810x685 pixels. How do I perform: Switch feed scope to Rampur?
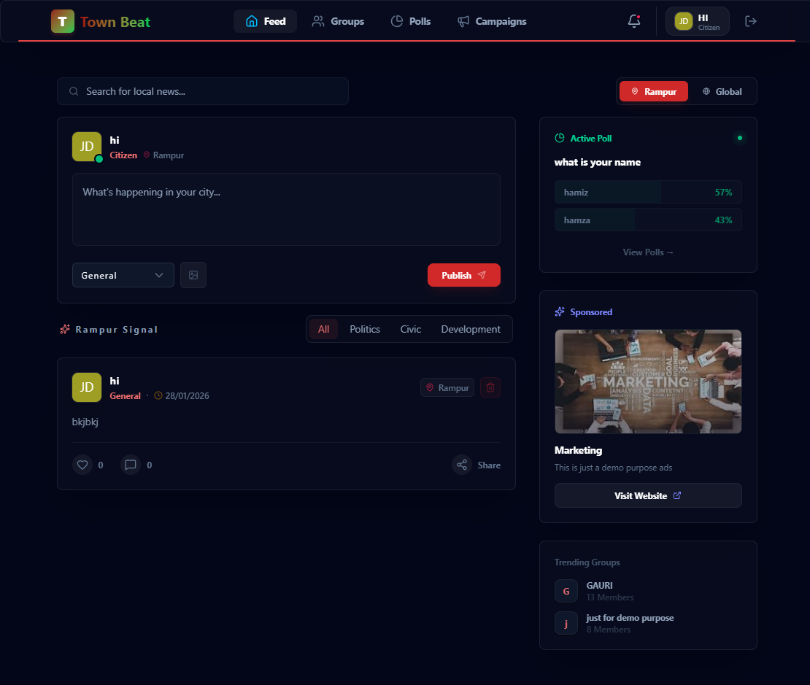(654, 91)
